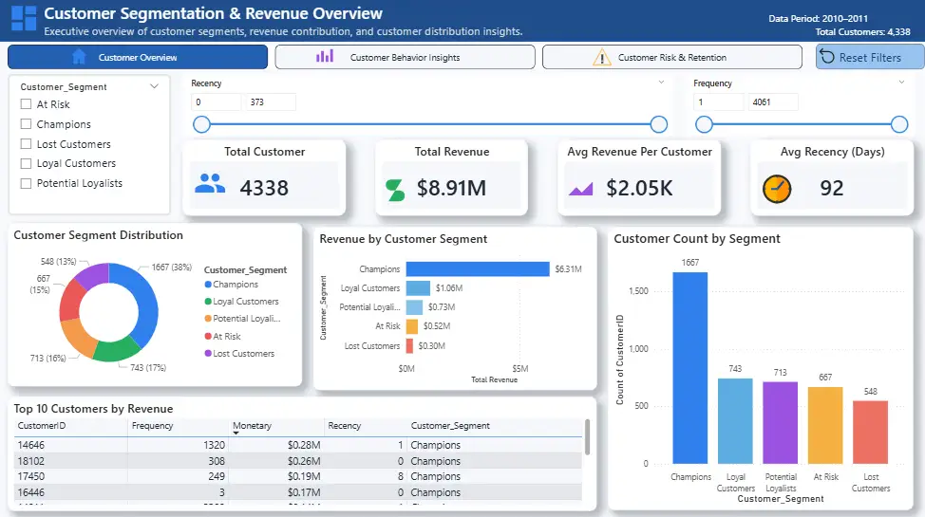Check the At Risk segment checkbox
The width and height of the screenshot is (925, 517).
click(27, 104)
